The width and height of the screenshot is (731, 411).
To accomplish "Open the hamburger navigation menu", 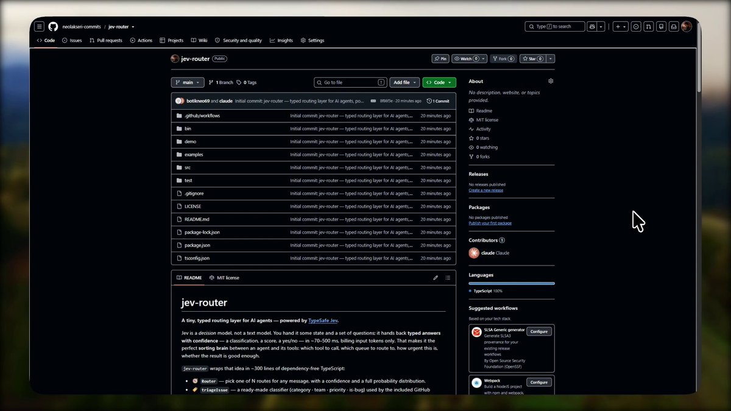I will pyautogui.click(x=40, y=27).
